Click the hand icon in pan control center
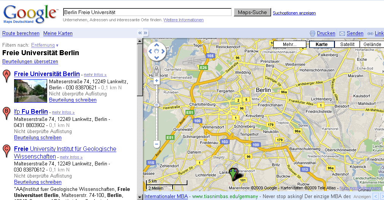Image resolution: width=384 pixels, height=200 pixels. (157, 51)
